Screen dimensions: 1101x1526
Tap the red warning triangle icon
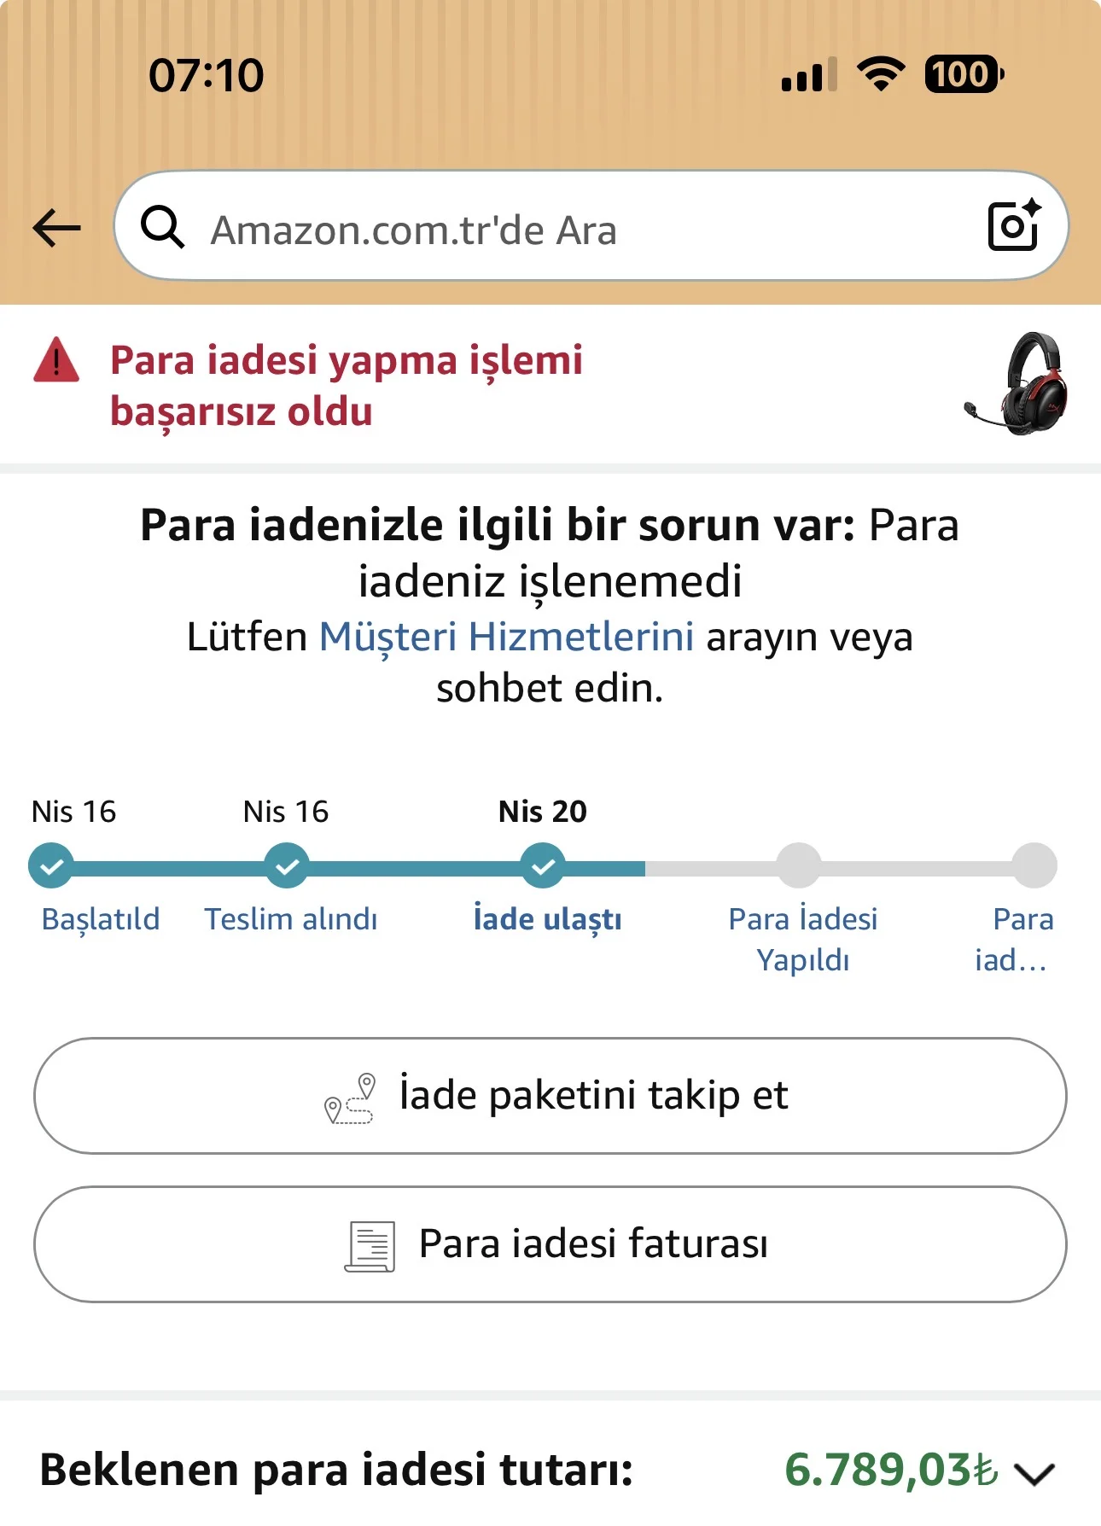click(56, 361)
